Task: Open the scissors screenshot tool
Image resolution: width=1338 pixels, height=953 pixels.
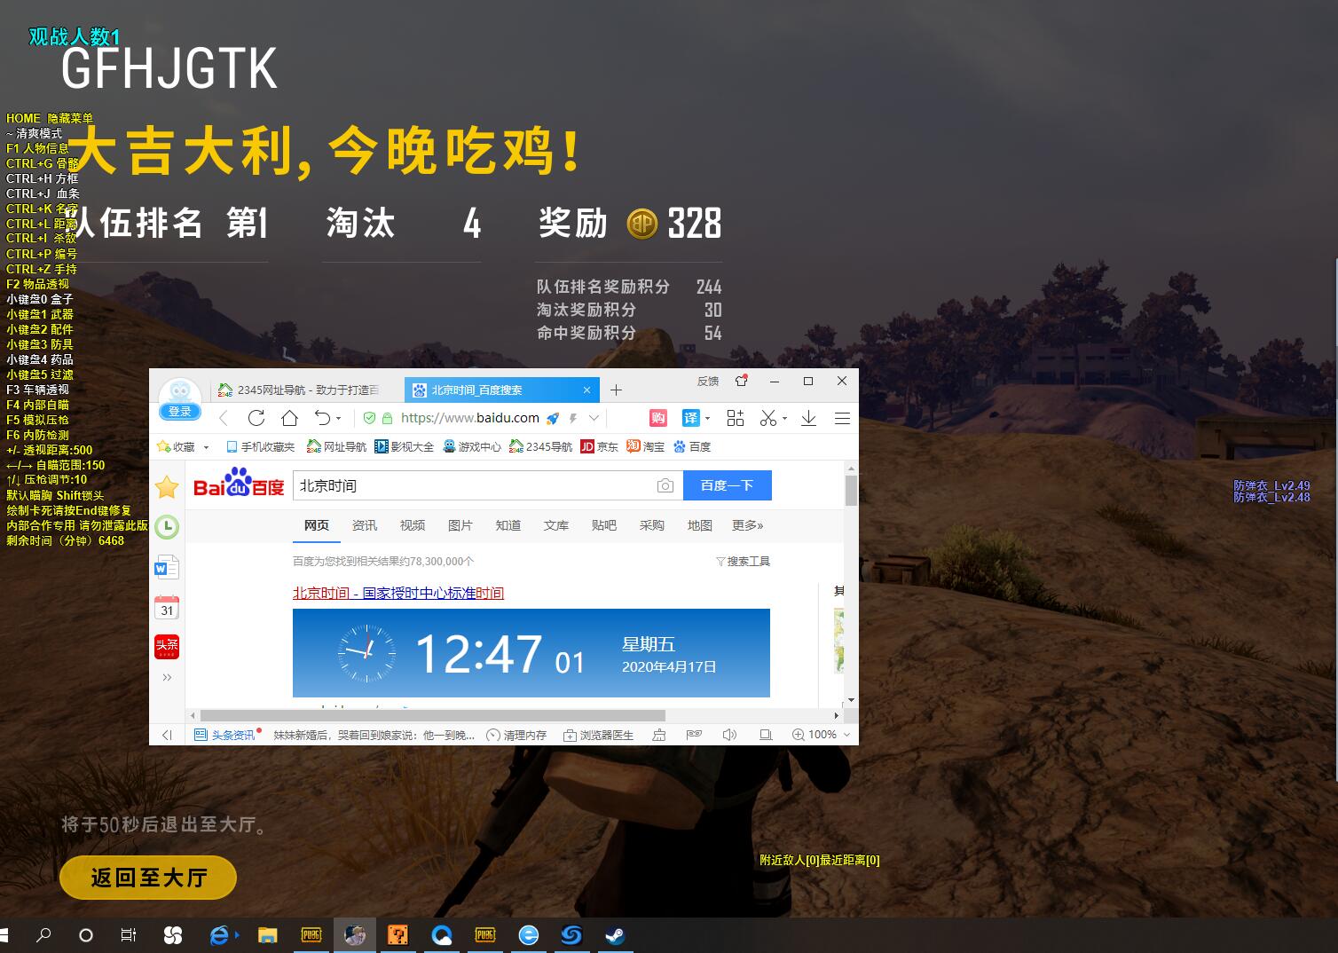Action: 768,418
